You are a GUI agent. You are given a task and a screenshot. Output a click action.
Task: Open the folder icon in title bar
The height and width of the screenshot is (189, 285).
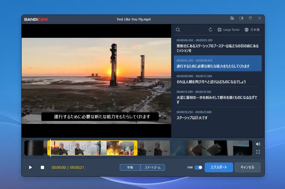pyautogui.click(x=232, y=18)
